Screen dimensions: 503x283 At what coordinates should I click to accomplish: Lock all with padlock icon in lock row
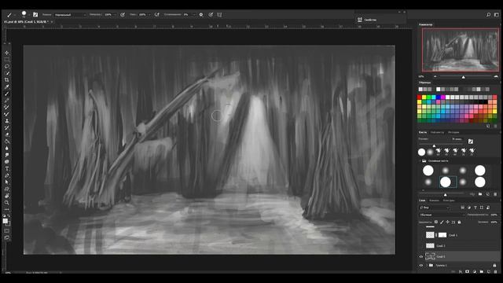point(459,222)
